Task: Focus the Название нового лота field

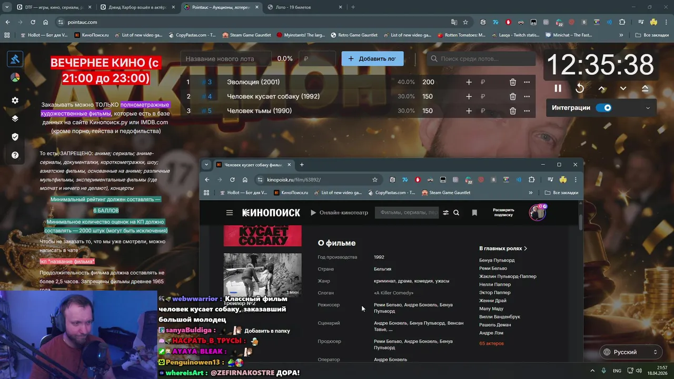Action: click(x=226, y=58)
